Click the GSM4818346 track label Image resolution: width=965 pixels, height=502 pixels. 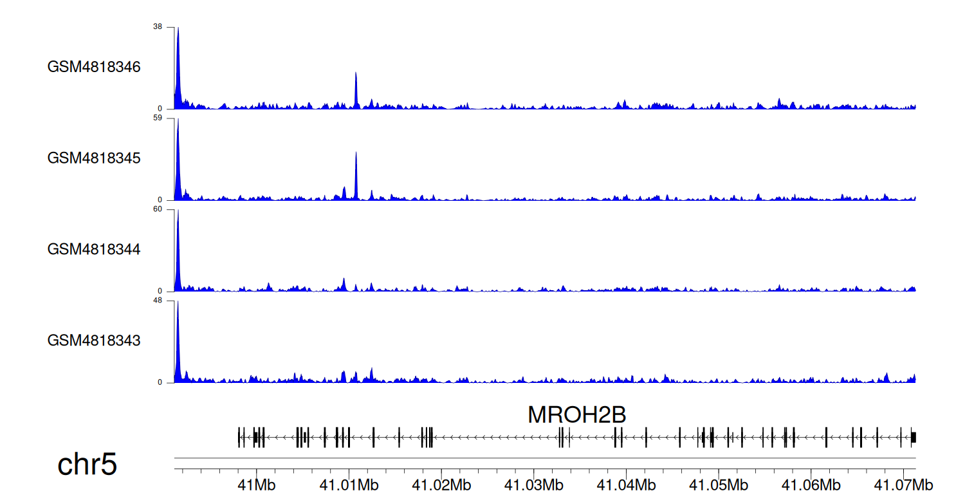94,67
